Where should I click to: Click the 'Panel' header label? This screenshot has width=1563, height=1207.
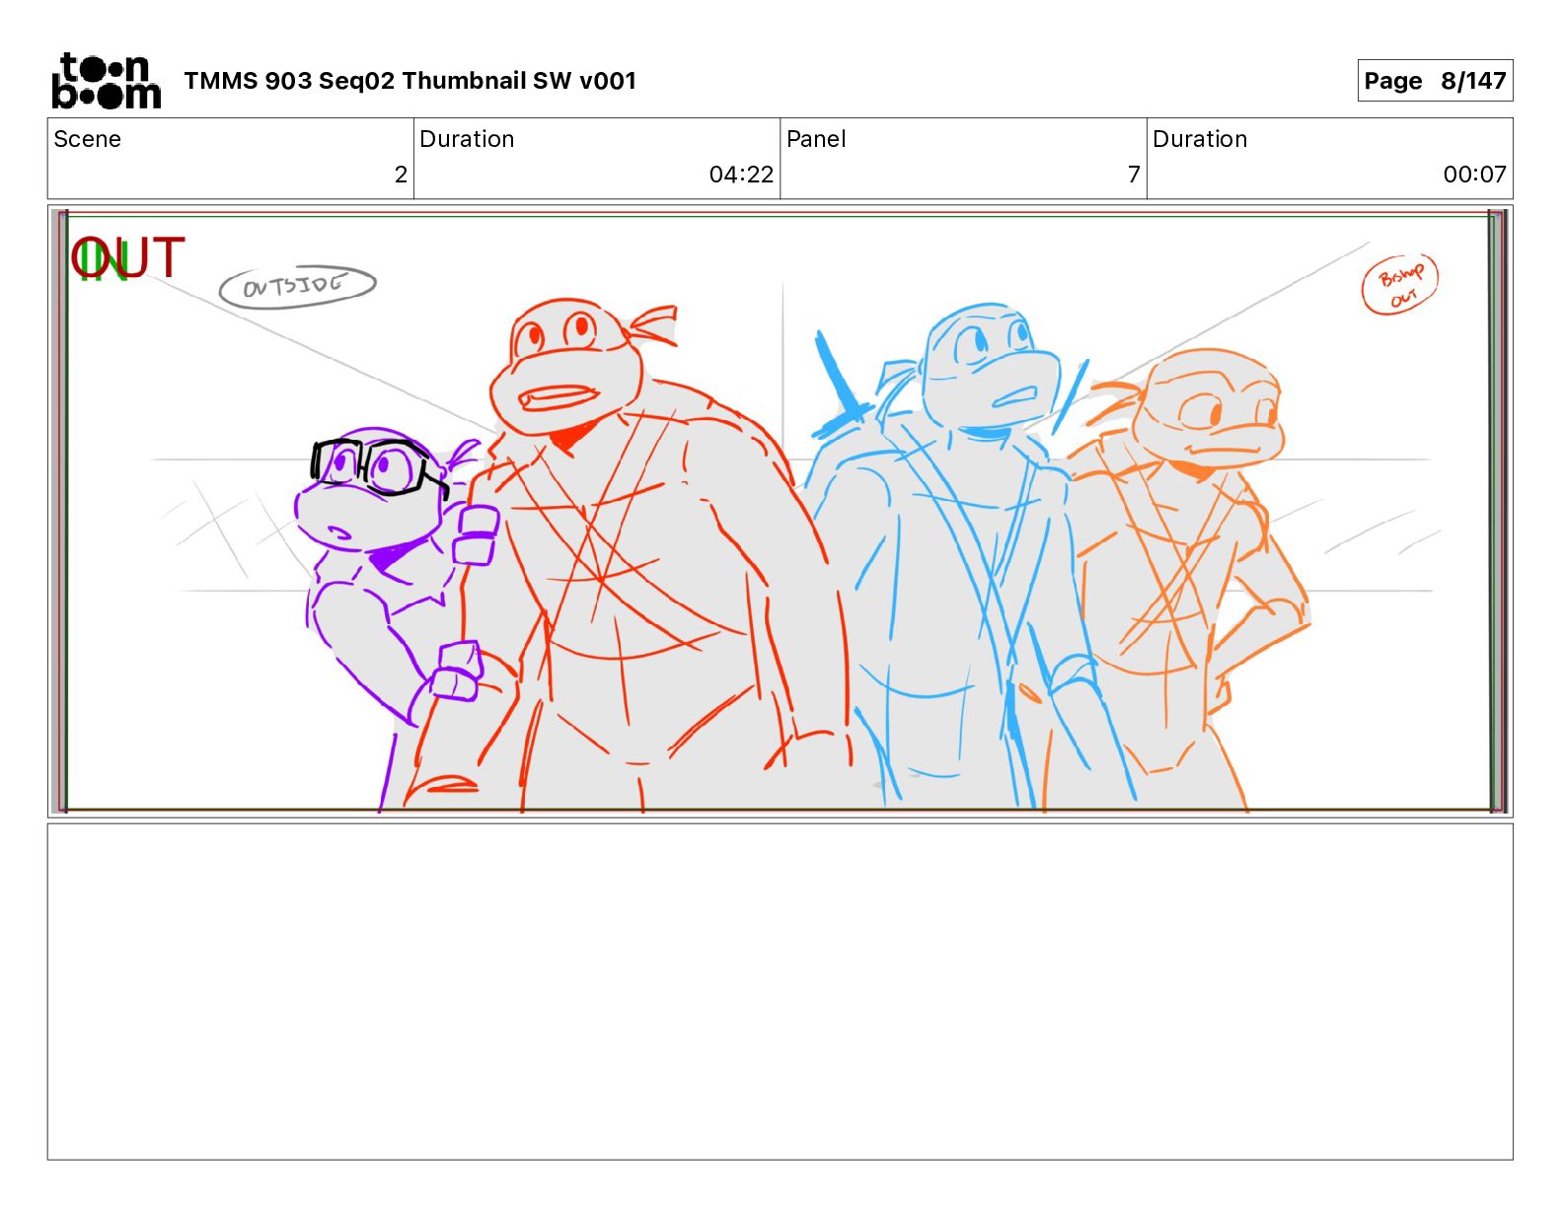[816, 139]
